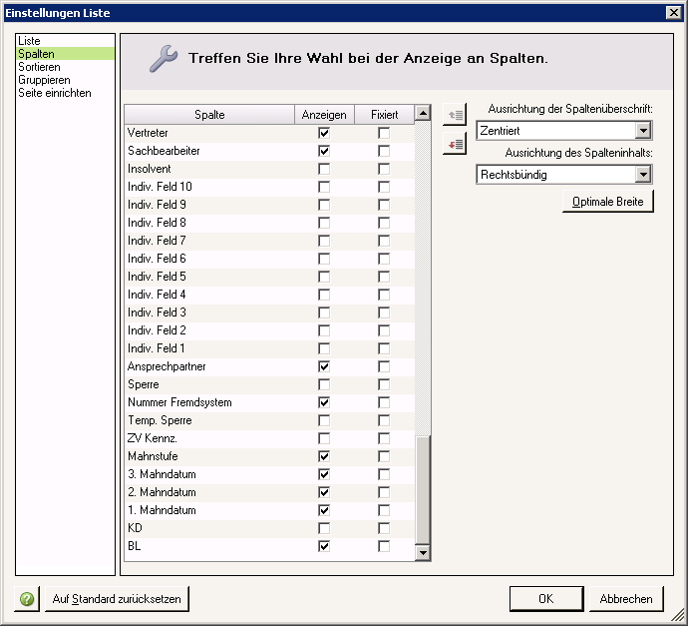Screen dimensions: 688x626
Task: Close the Einstellungen Liste dialog
Action: [x=673, y=13]
